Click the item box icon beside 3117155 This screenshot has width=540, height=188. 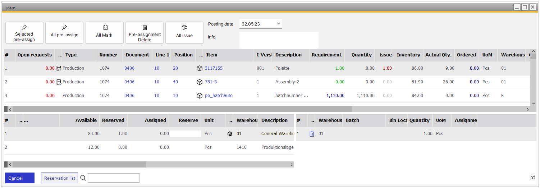(x=200, y=68)
